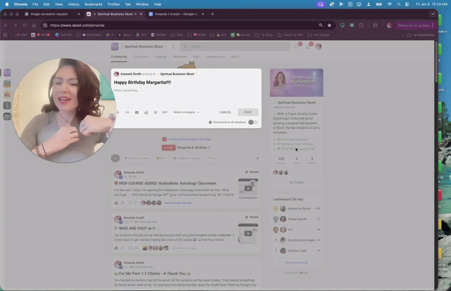Image resolution: width=451 pixels, height=291 pixels.
Task: Open the Kabbalistic Astrology post video thumbnail
Action: pos(248,188)
